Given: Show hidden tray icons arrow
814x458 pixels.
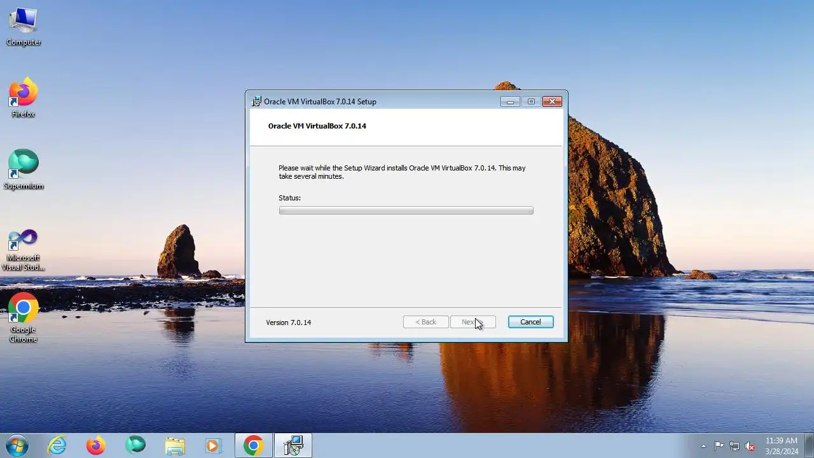Looking at the screenshot, I should pyautogui.click(x=703, y=446).
